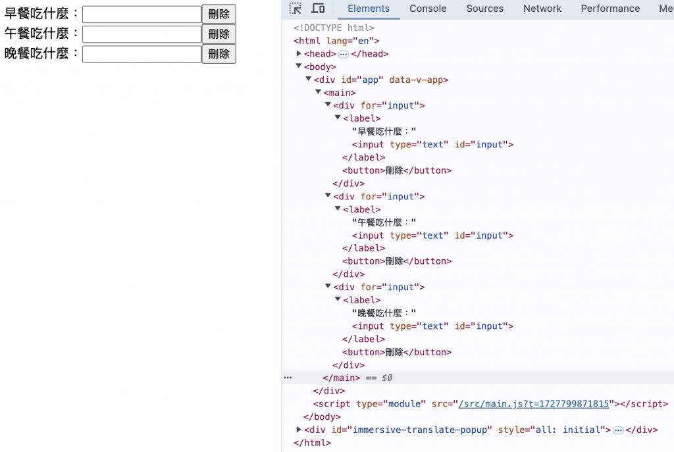This screenshot has height=452, width=674.
Task: Collapse the label containing 早餐吃什麼
Action: coord(338,117)
